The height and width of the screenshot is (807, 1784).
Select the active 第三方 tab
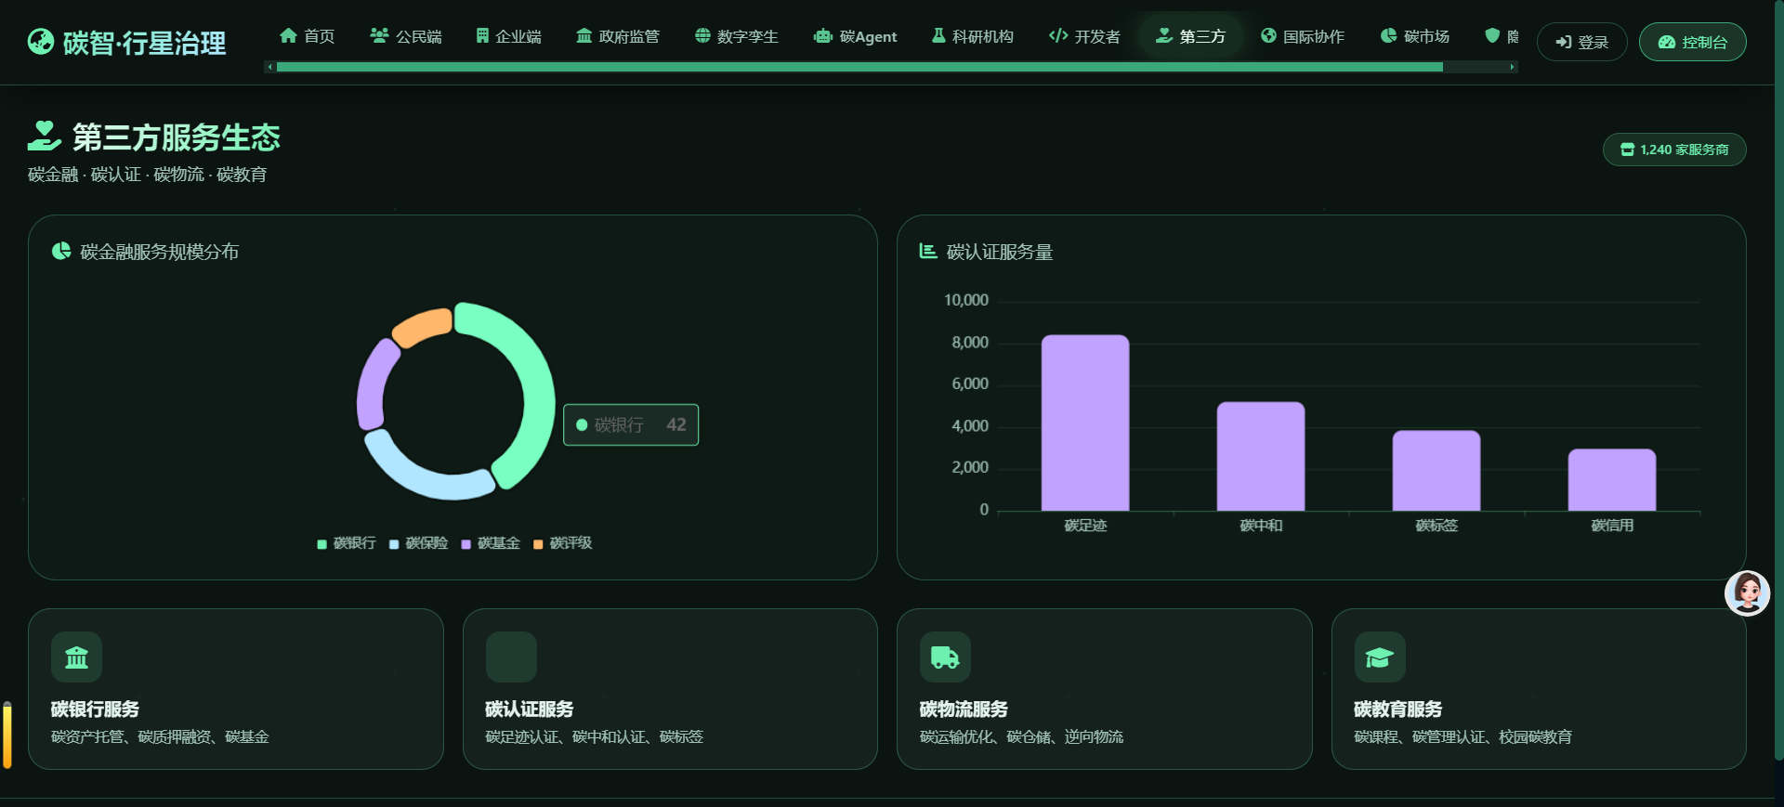pyautogui.click(x=1190, y=36)
